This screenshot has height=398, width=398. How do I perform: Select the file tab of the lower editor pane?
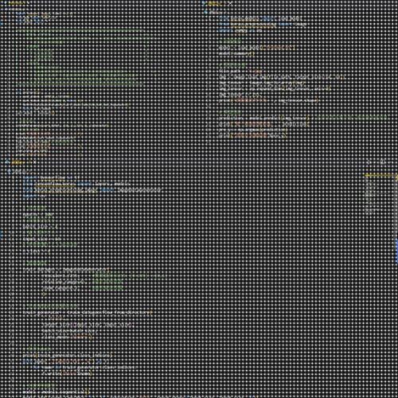tap(20, 162)
